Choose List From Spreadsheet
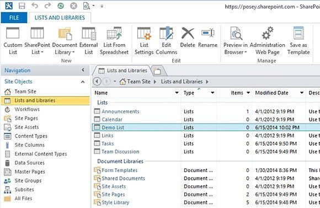The image size is (320, 208). tap(114, 41)
